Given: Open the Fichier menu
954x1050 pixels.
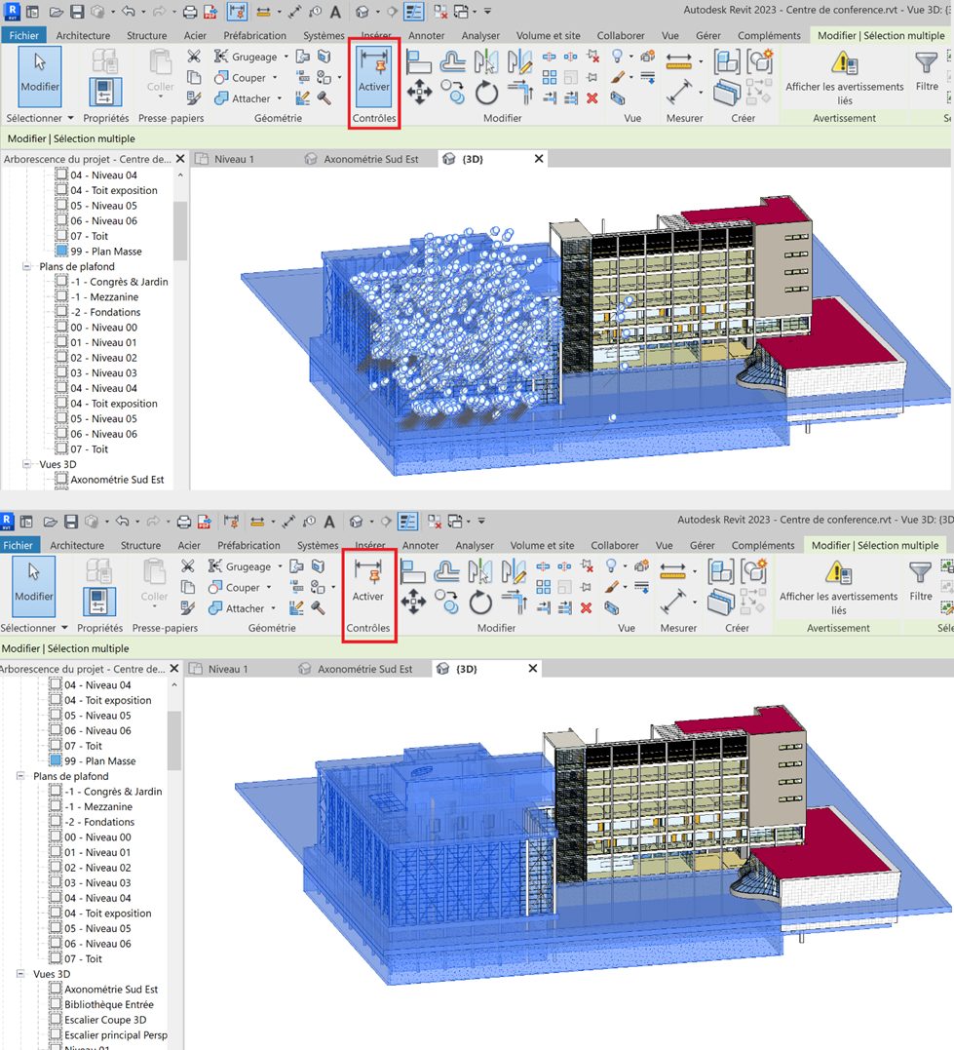Looking at the screenshot, I should [x=23, y=34].
